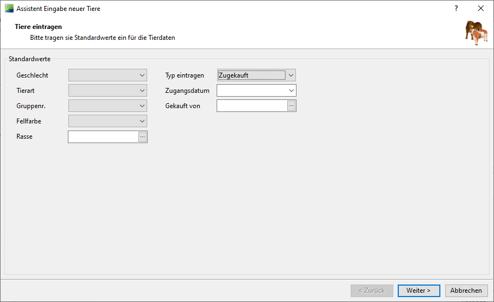
Task: Focus the Gekauft von input field
Action: tap(252, 106)
